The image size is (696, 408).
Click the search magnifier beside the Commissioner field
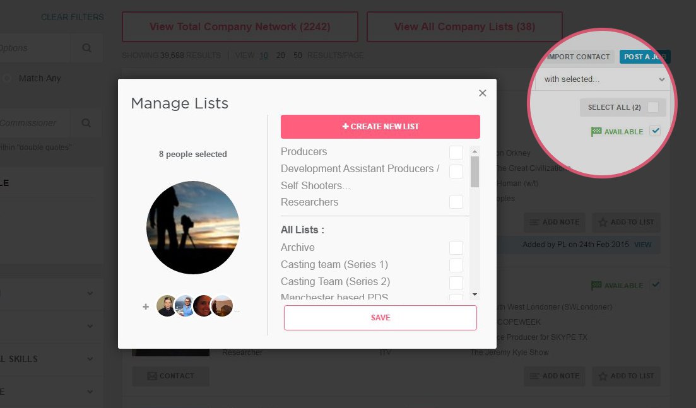point(86,123)
